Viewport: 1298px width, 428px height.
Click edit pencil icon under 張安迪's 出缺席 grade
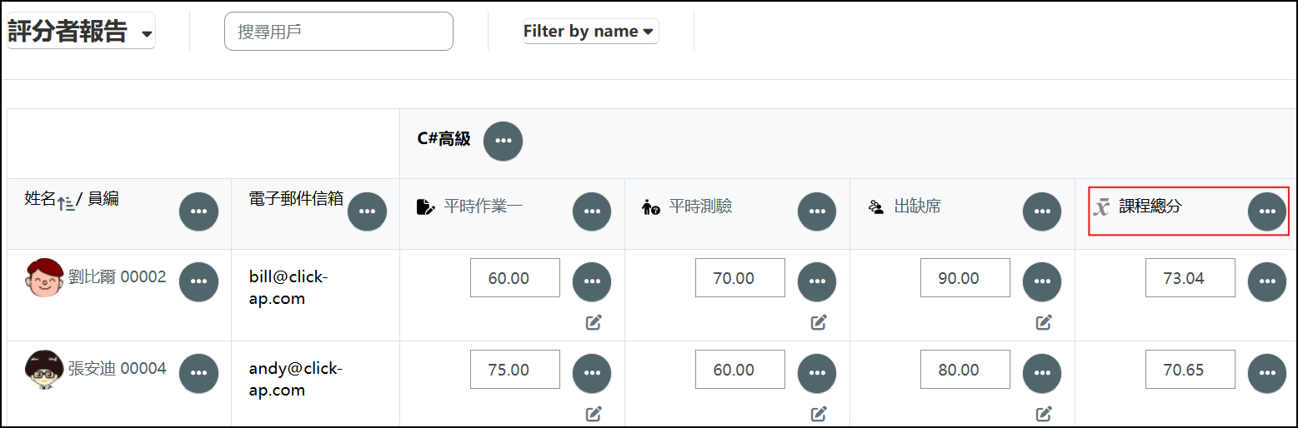[1044, 413]
